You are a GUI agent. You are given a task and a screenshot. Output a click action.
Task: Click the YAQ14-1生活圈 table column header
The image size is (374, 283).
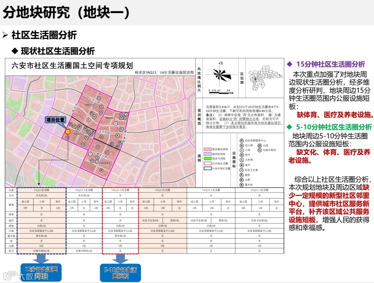[x=211, y=190]
